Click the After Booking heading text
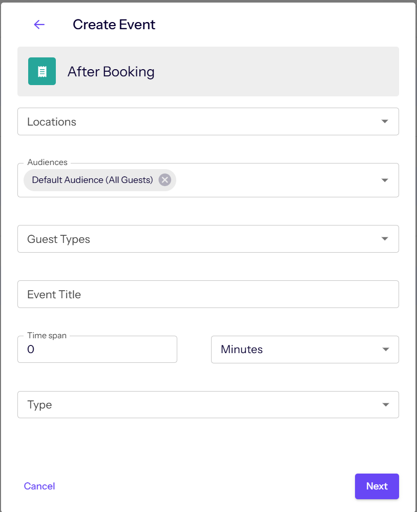 pyautogui.click(x=111, y=72)
